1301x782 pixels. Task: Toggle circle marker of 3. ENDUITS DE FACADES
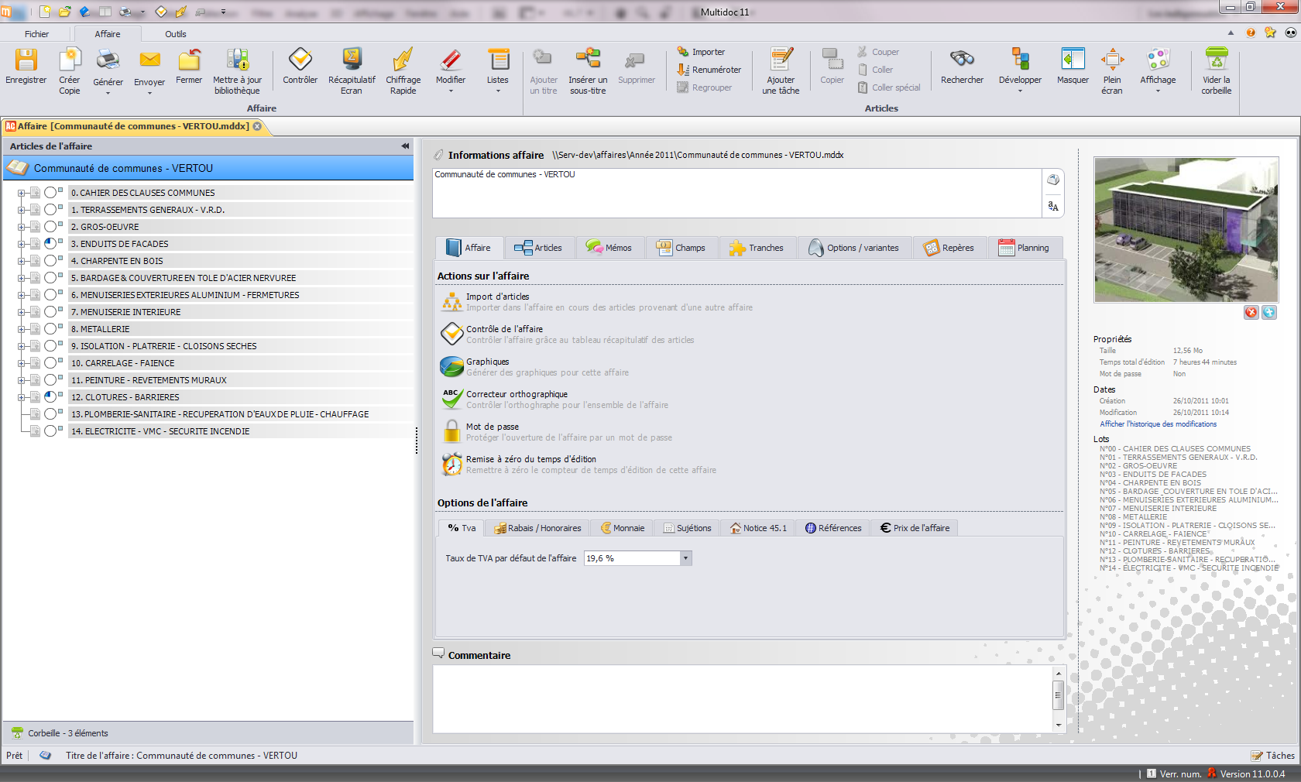click(x=50, y=243)
